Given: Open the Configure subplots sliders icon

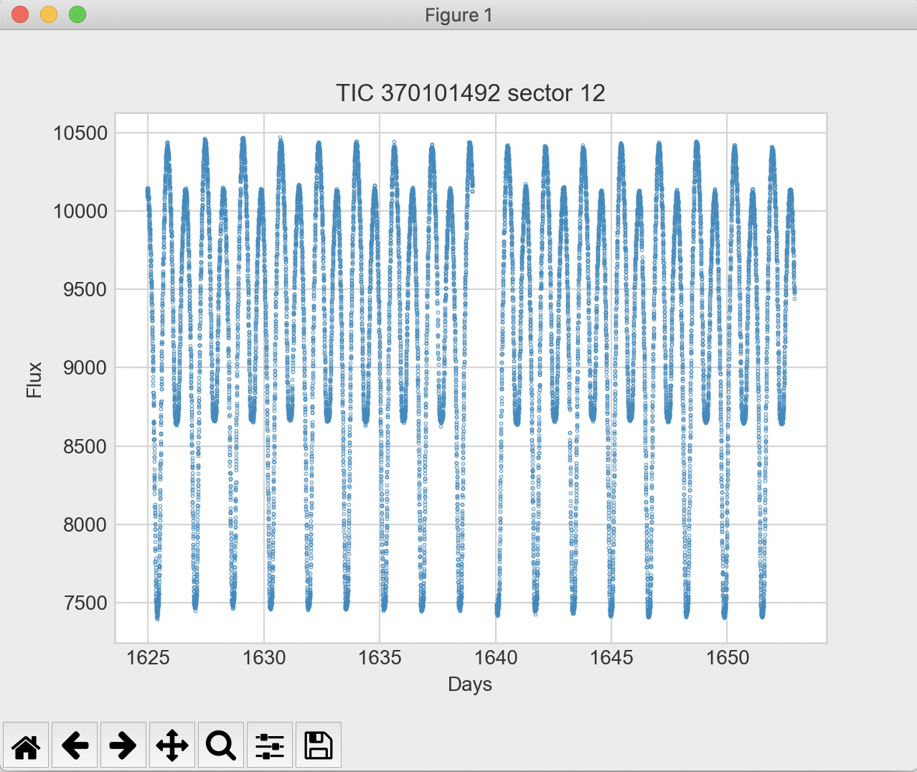Looking at the screenshot, I should (270, 745).
